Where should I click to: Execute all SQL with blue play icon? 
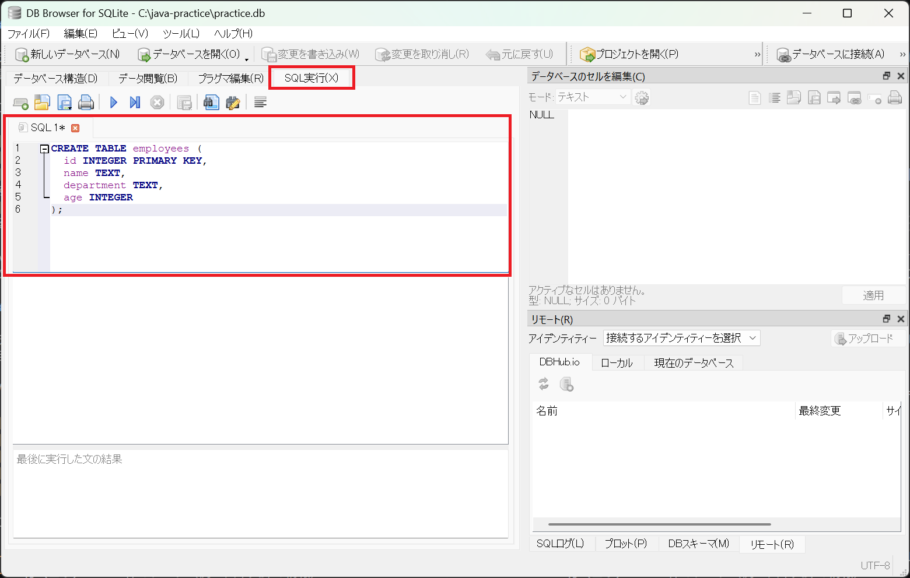pos(114,103)
